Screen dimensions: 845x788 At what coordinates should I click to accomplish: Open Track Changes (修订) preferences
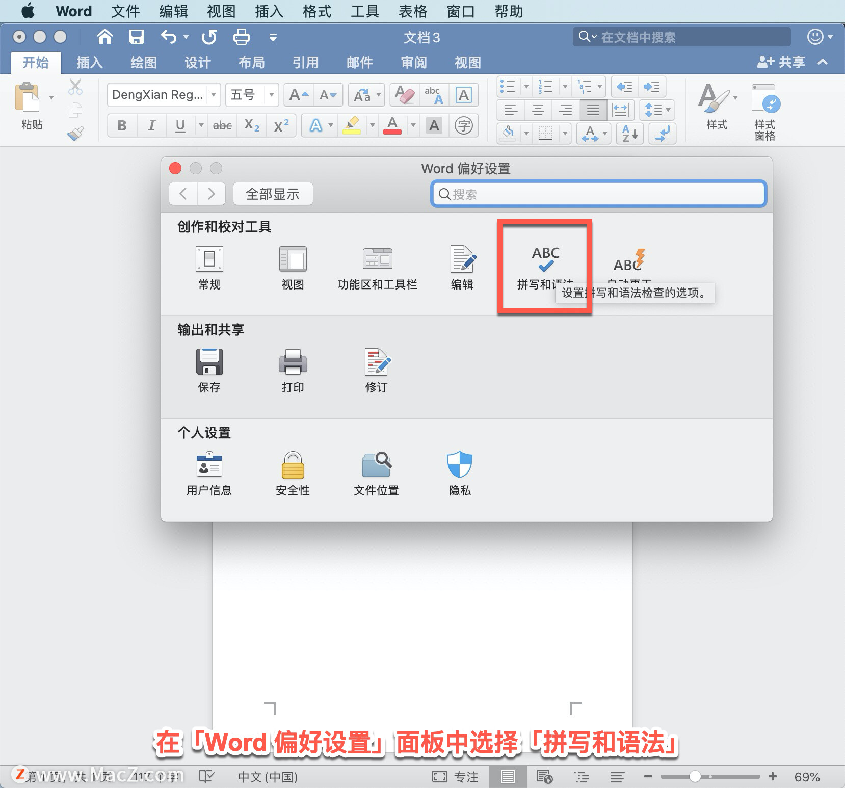point(377,370)
